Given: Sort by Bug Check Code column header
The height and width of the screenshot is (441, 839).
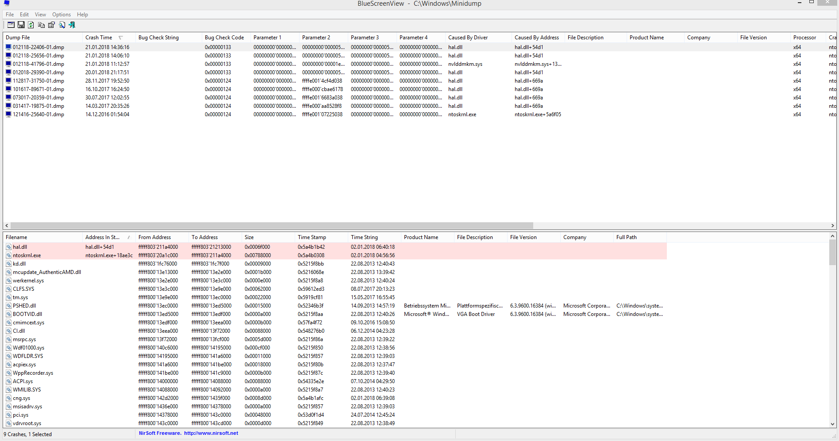Looking at the screenshot, I should [226, 38].
